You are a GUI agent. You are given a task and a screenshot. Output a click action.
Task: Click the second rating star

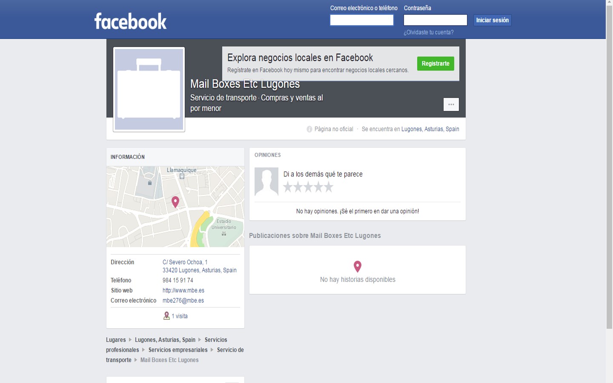point(298,187)
